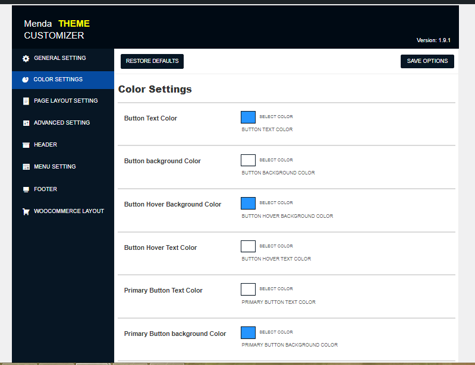Click the Header sidebar icon

click(26, 145)
